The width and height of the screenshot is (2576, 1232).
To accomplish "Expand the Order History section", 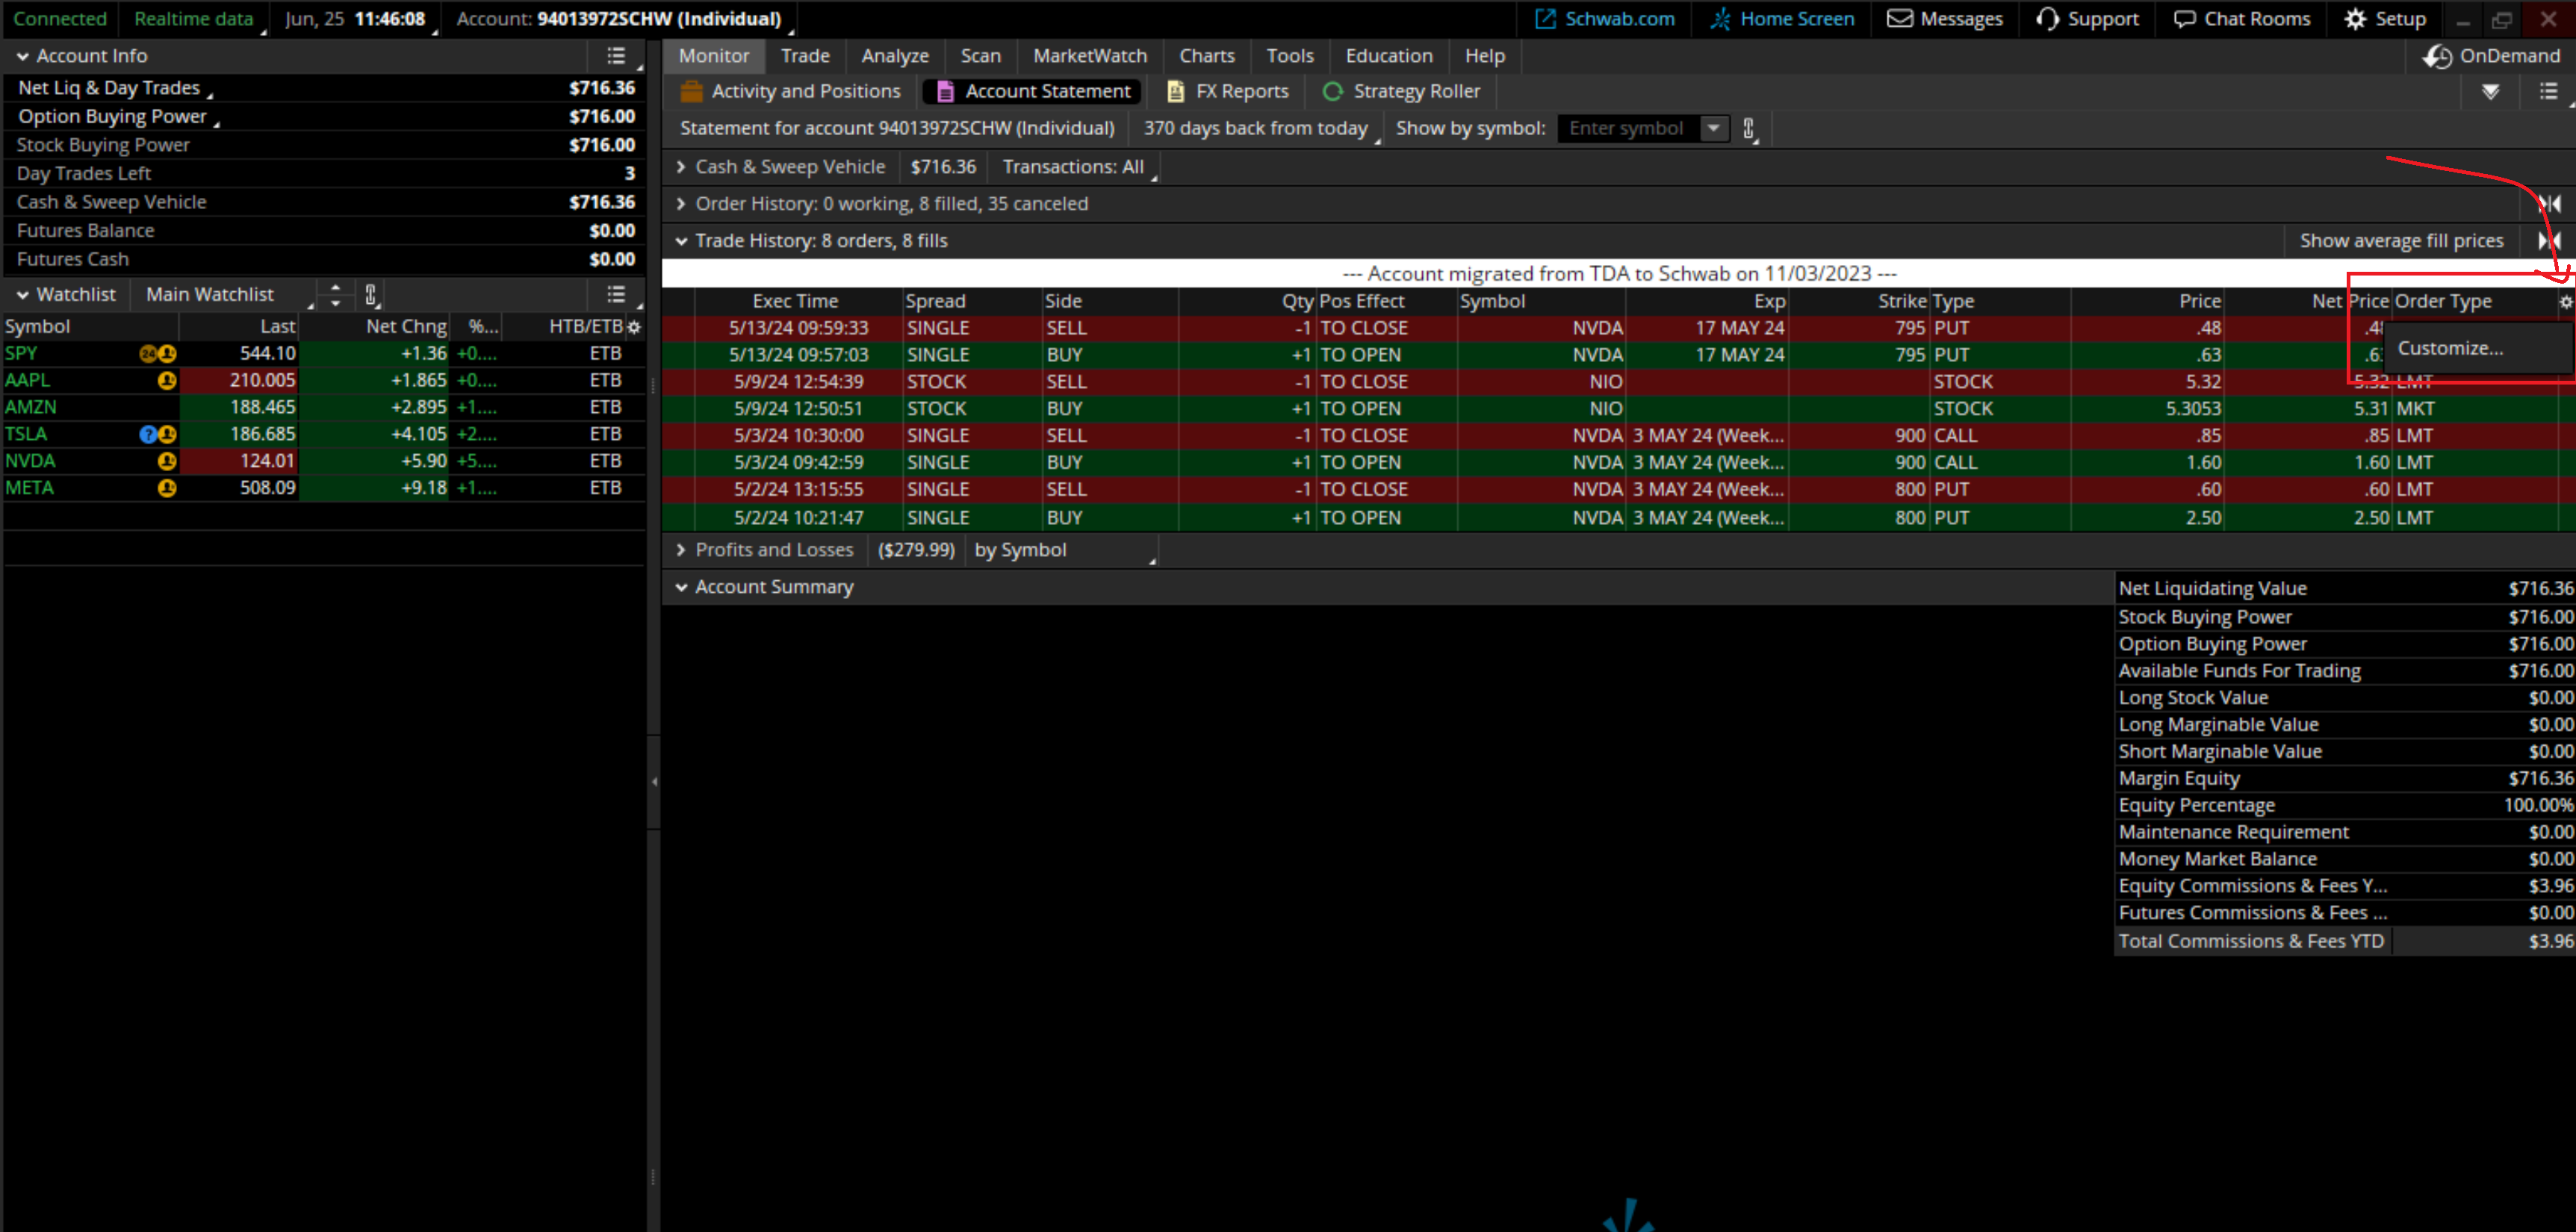I will coord(681,204).
